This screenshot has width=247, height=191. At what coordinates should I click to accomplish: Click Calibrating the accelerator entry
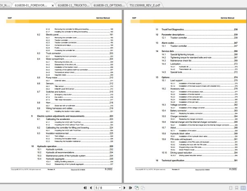tap(75, 119)
